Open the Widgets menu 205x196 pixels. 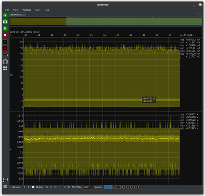point(27,10)
